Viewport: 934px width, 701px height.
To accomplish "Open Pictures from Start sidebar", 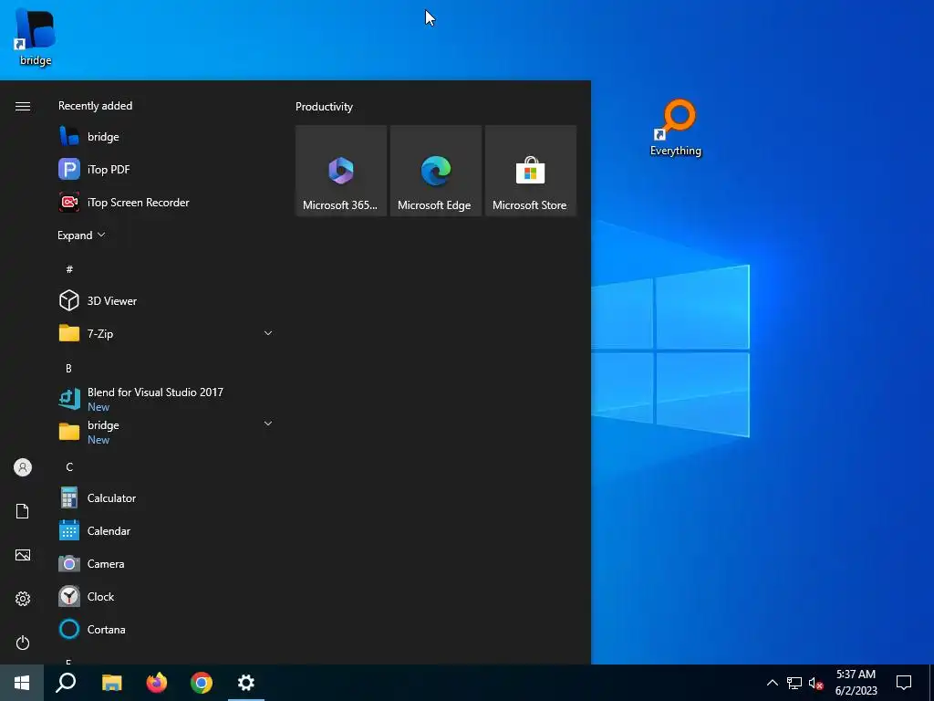I will (x=23, y=555).
